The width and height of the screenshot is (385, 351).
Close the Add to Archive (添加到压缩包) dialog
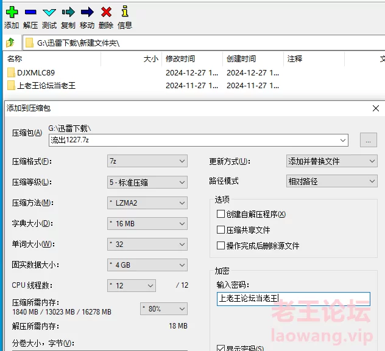click(x=376, y=108)
